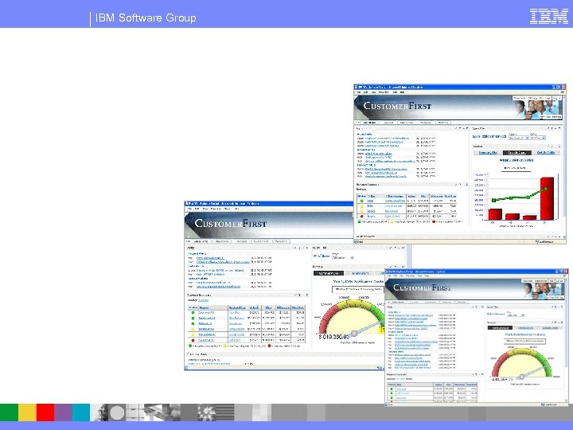
Task: Open the first menu bar item of the bottom-right window
Action: [389, 276]
